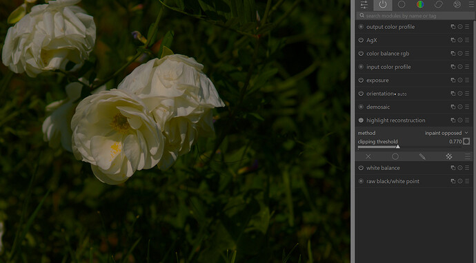Open raw black/white point presets menu

[467, 181]
